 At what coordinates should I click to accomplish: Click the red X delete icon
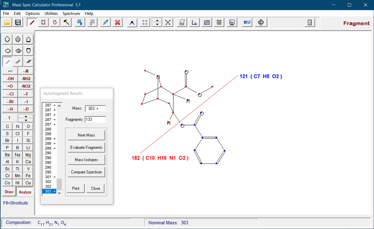[x=118, y=22]
